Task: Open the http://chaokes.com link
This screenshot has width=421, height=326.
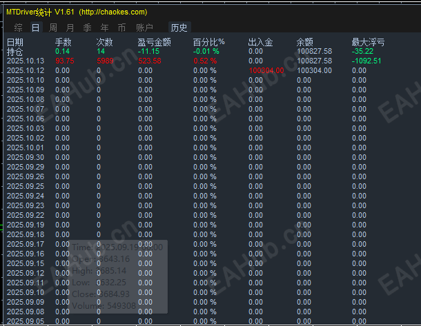Action: tap(113, 12)
